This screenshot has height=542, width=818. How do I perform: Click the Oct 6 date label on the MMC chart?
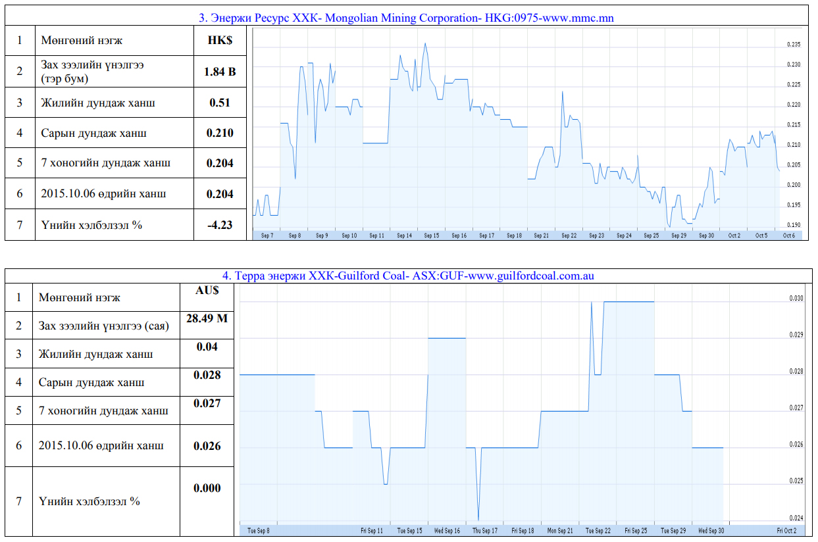[x=788, y=235]
